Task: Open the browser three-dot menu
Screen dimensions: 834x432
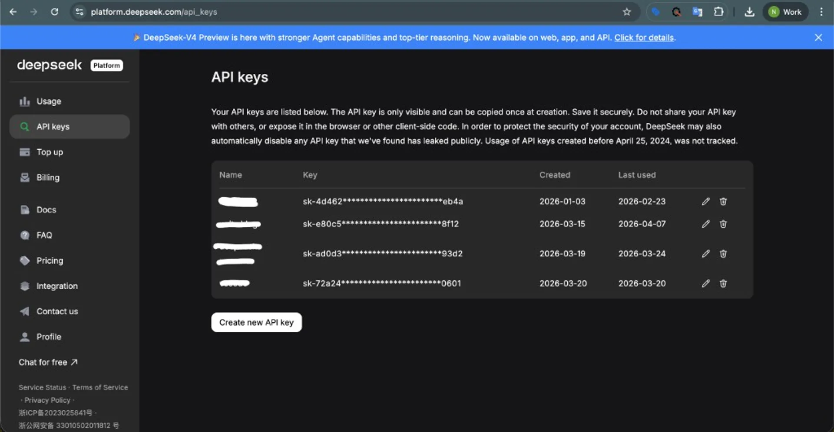Action: point(821,12)
